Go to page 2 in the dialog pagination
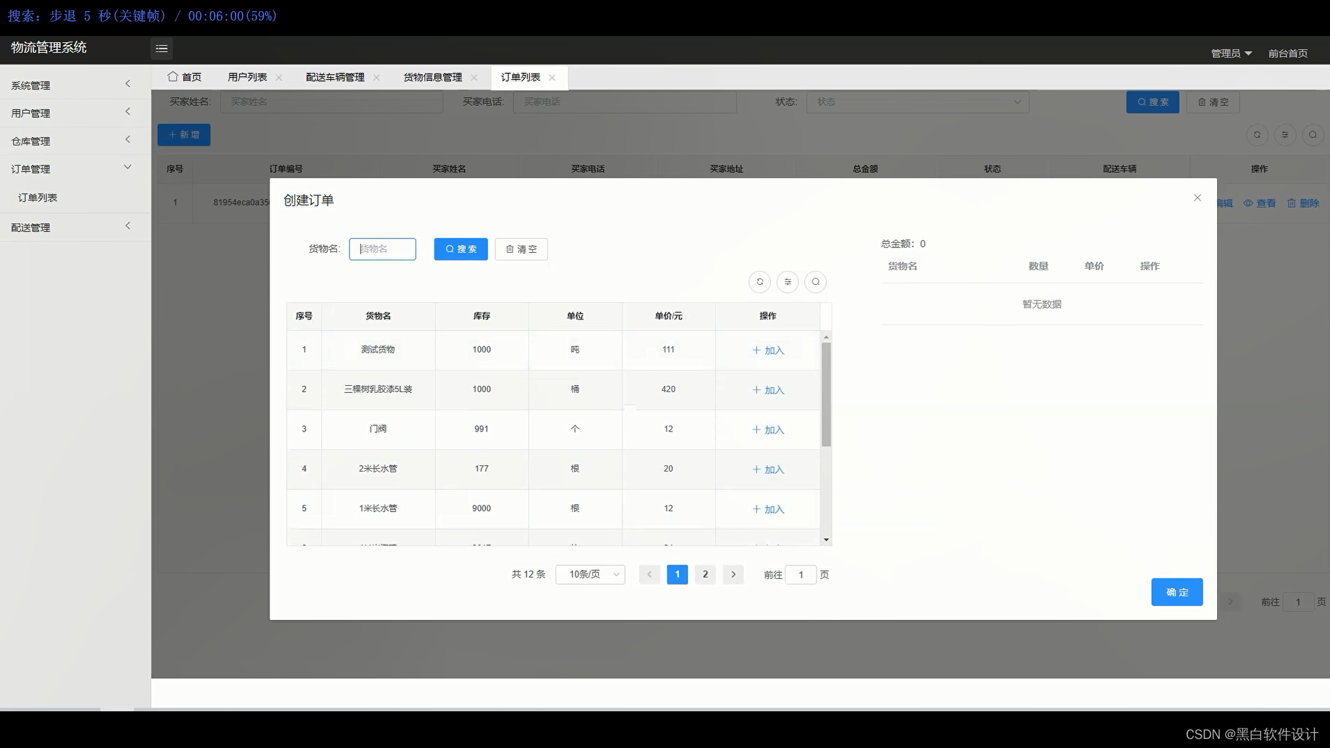Image resolution: width=1330 pixels, height=748 pixels. pos(705,574)
